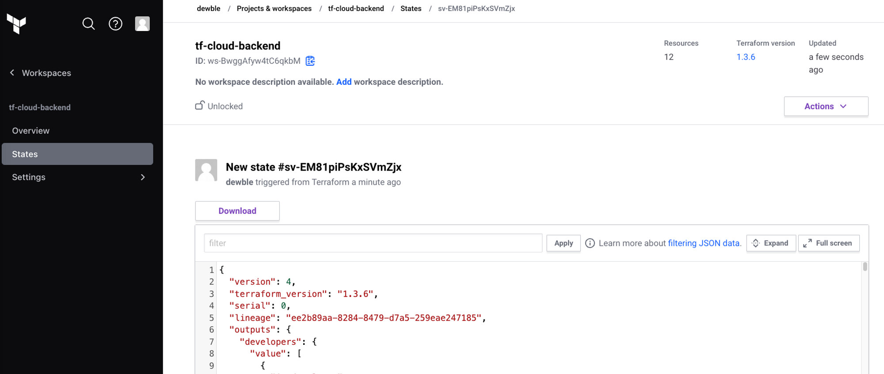Open tf-cloud-backend breadcrumb
This screenshot has width=884, height=374.
point(356,8)
